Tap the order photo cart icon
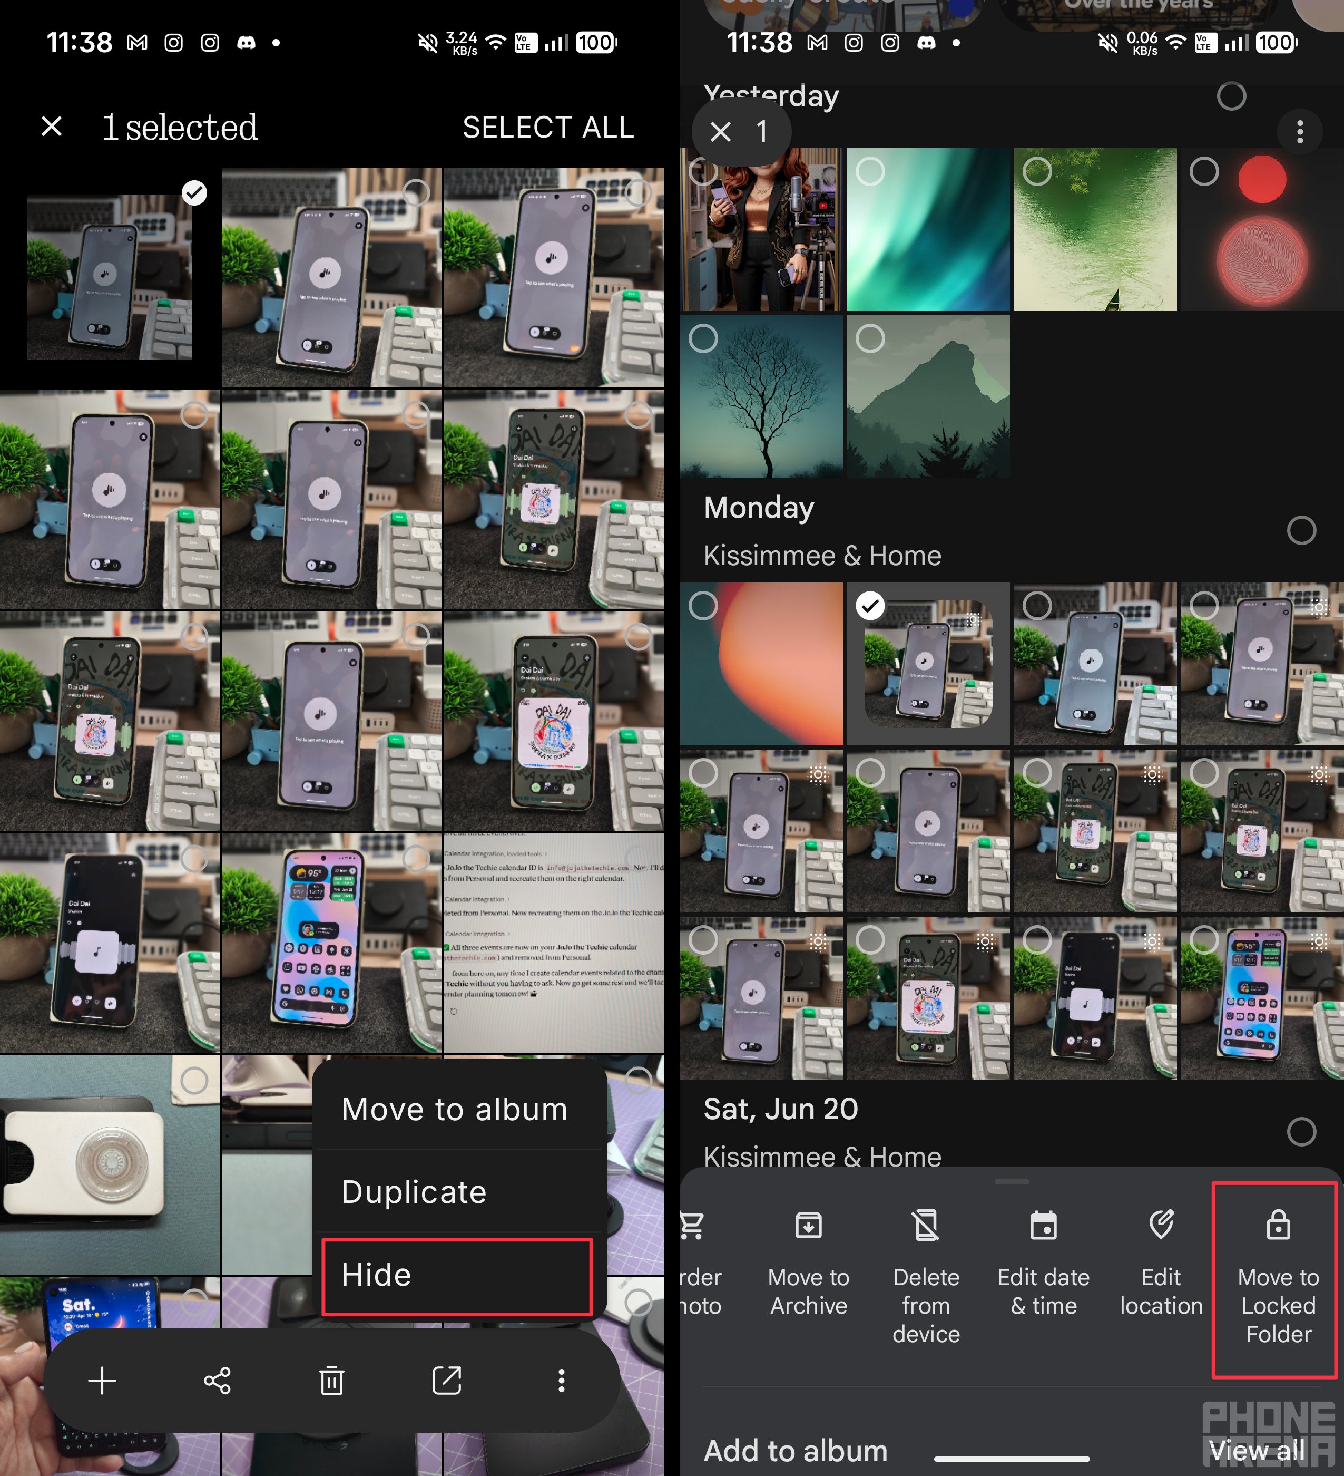The width and height of the screenshot is (1344, 1476). click(691, 1226)
